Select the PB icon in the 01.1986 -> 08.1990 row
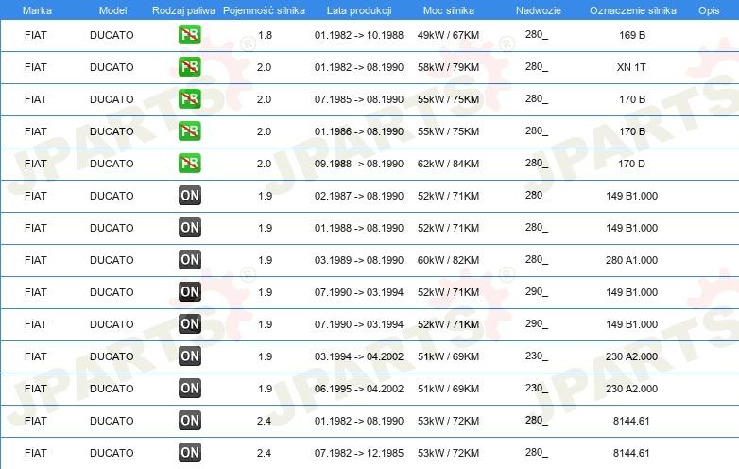Image resolution: width=739 pixels, height=469 pixels. pyautogui.click(x=189, y=131)
